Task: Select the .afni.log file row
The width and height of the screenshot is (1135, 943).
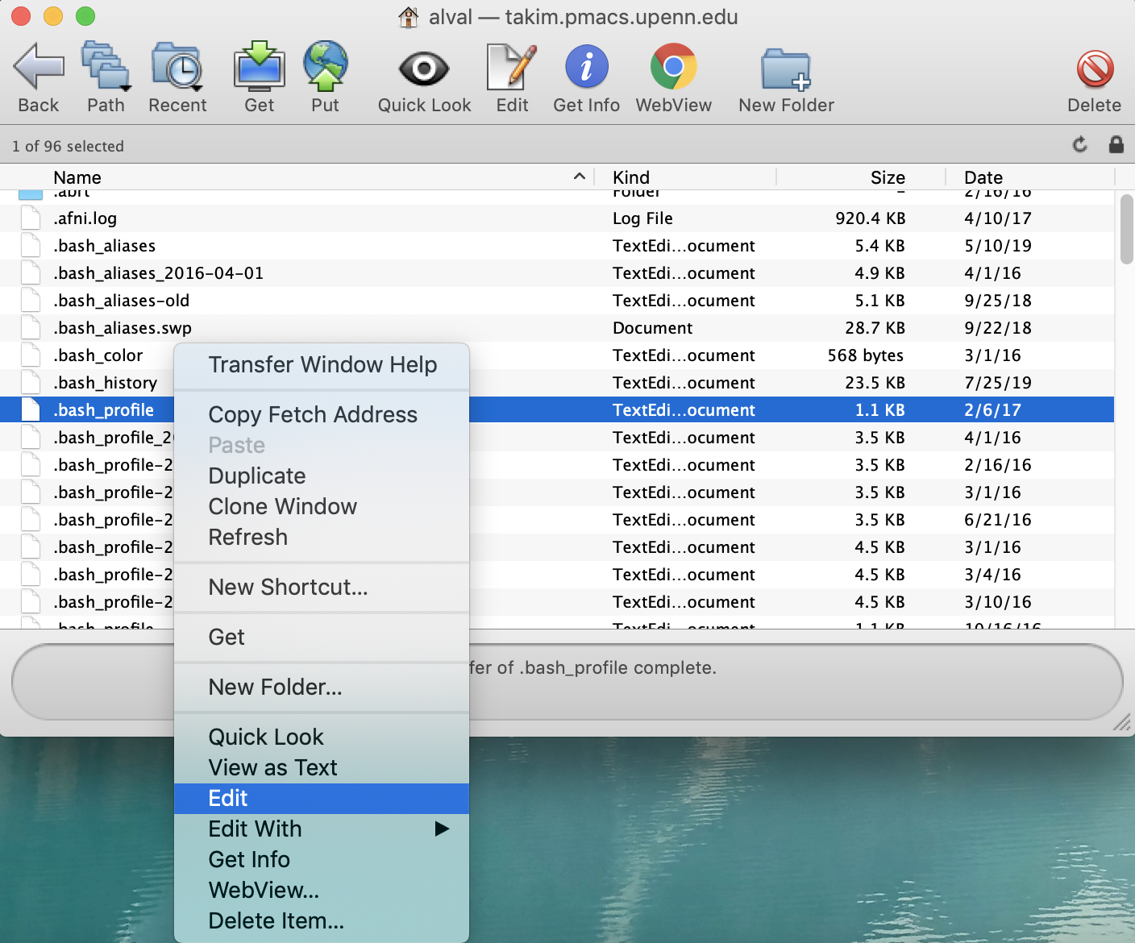Action: coord(85,218)
